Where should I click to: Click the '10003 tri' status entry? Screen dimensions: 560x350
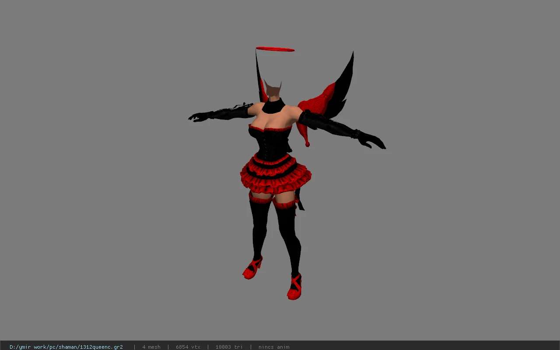[x=229, y=347]
